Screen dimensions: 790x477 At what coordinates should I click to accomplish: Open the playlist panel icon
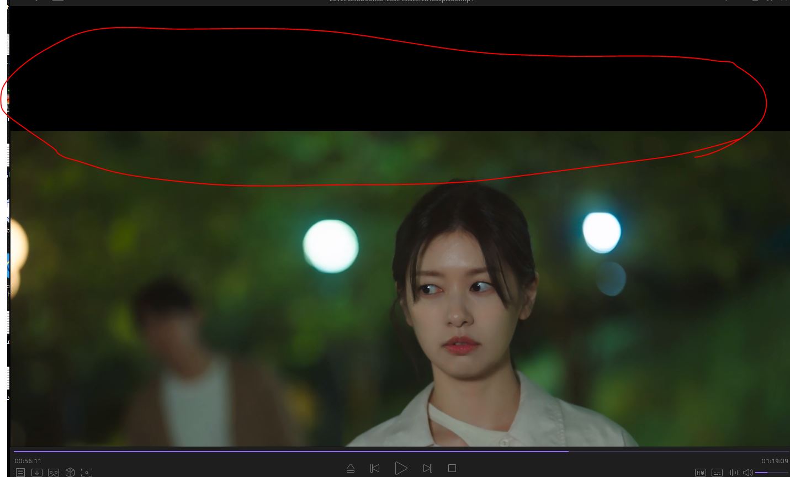[x=20, y=473]
